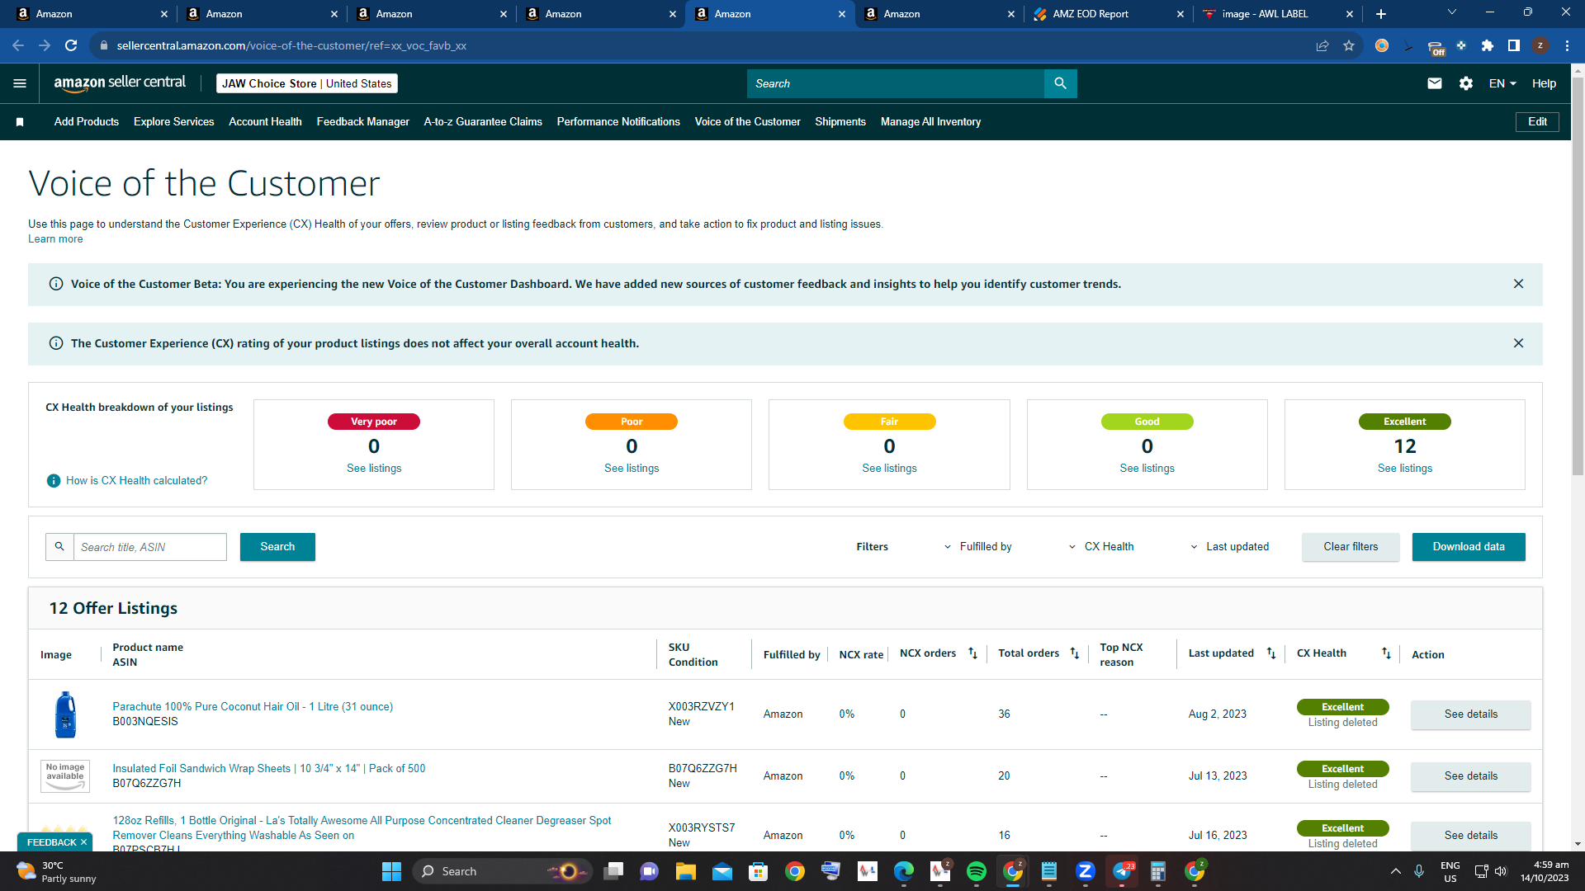Screen dimensions: 1585x891
Task: Open Chrome three-dot menu
Action: click(x=1567, y=45)
